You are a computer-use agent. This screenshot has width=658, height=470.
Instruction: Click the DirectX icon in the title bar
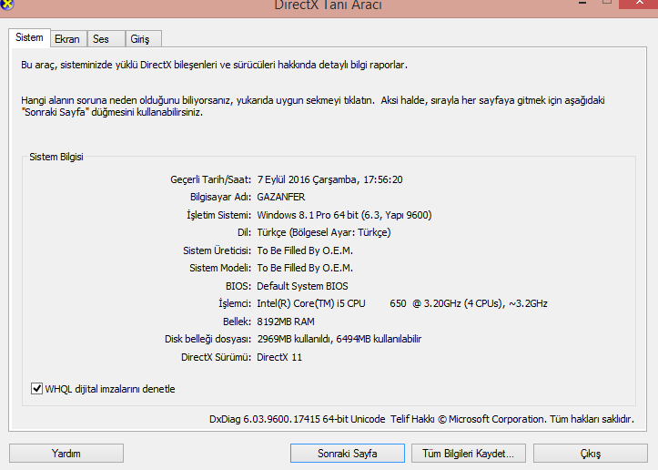click(x=6, y=5)
